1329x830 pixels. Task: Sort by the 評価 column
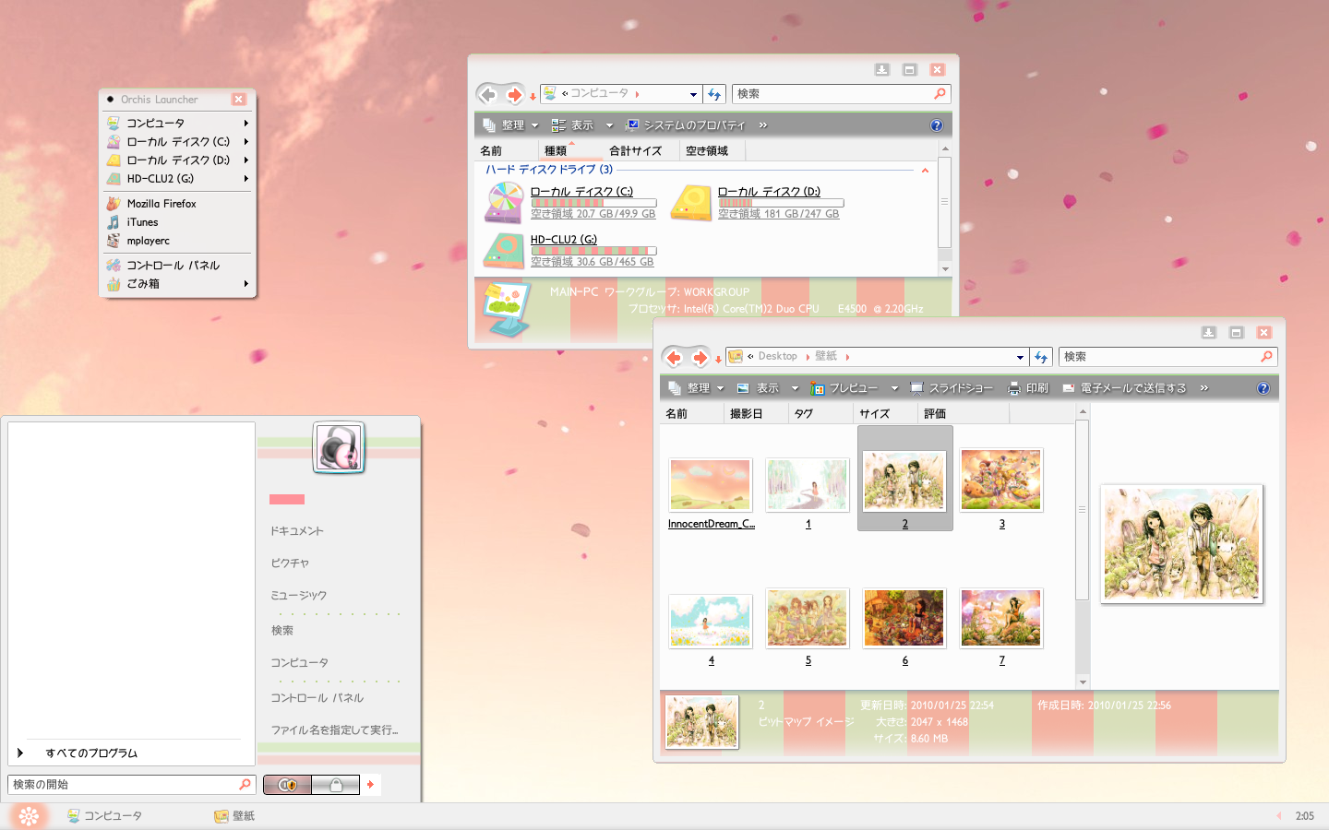(x=964, y=414)
